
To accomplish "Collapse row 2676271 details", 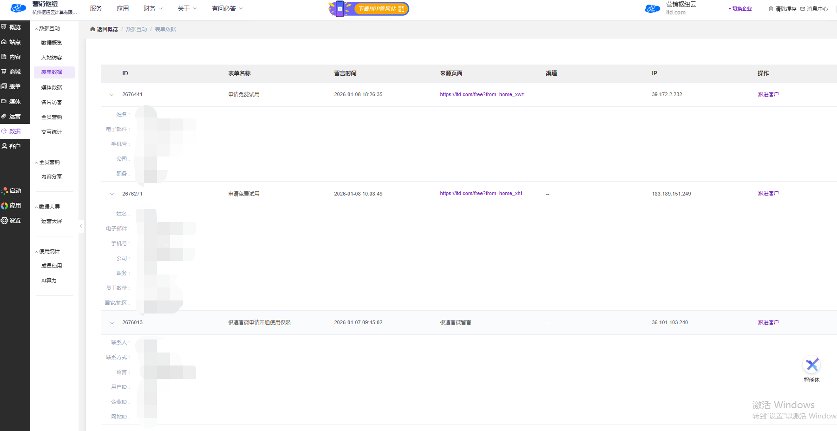I will click(112, 194).
